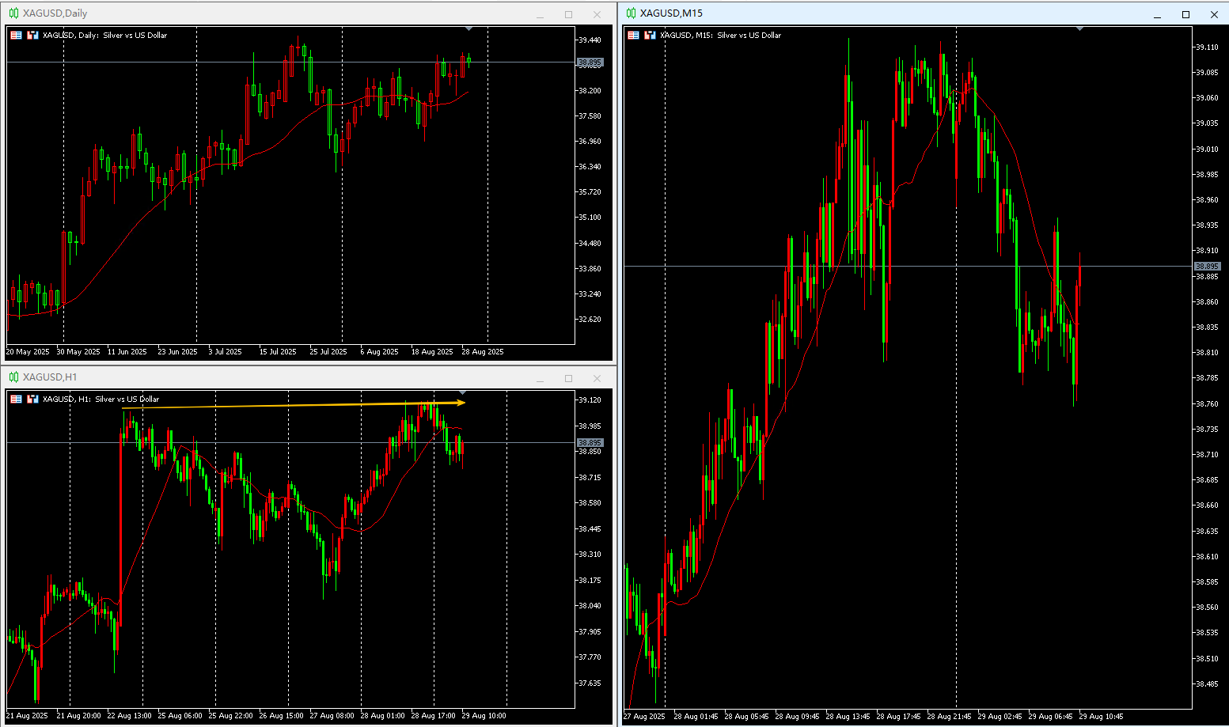1229x727 pixels.
Task: Click '29 Aug 10:45' on M15 time axis
Action: 1101,716
